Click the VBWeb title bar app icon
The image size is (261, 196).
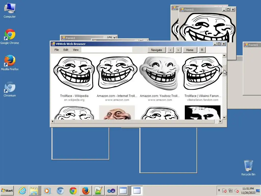click(x=53, y=44)
